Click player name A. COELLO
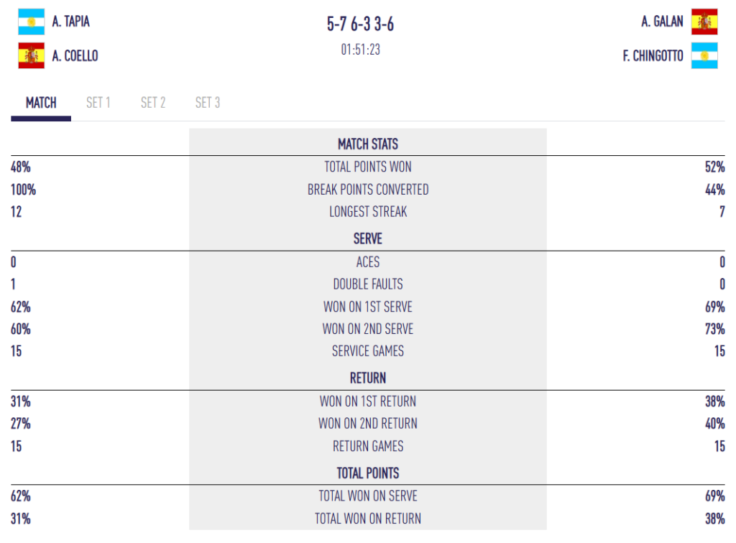 [x=75, y=56]
